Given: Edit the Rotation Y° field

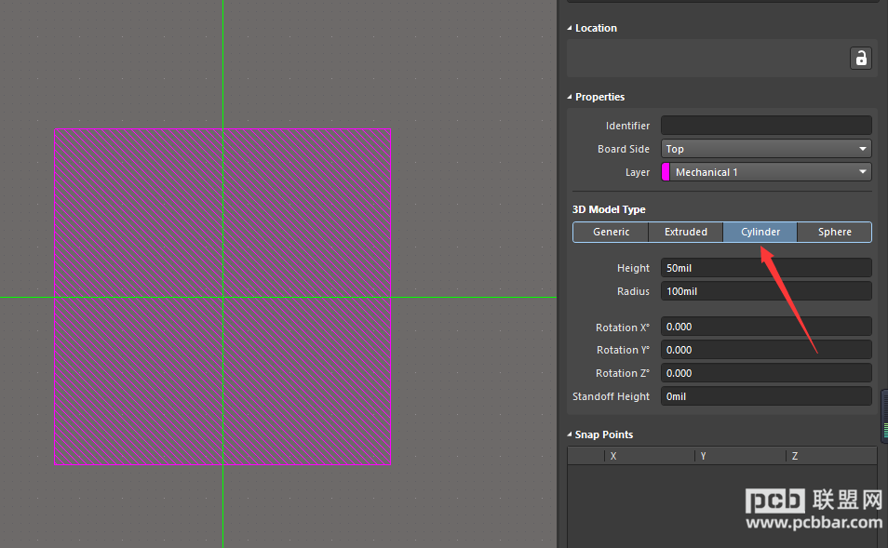Looking at the screenshot, I should (766, 350).
